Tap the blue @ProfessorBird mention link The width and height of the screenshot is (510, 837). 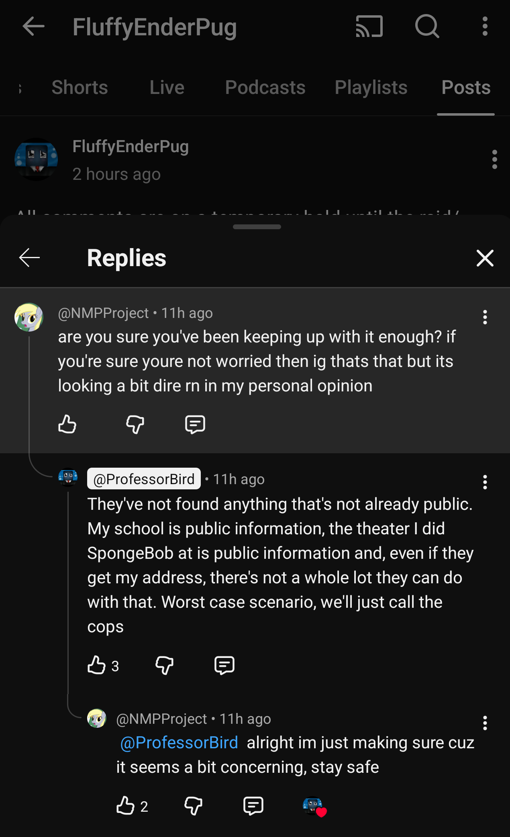coord(179,743)
